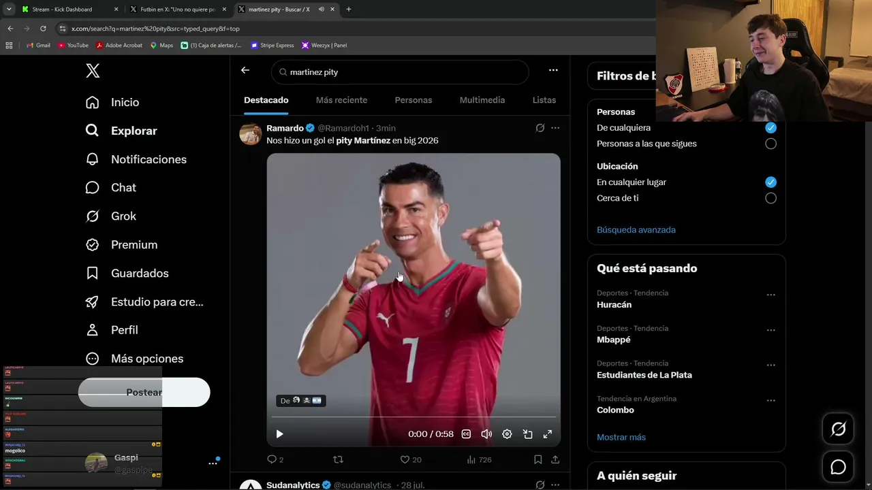Open Sudanalytics profile name link
The width and height of the screenshot is (872, 490).
293,485
